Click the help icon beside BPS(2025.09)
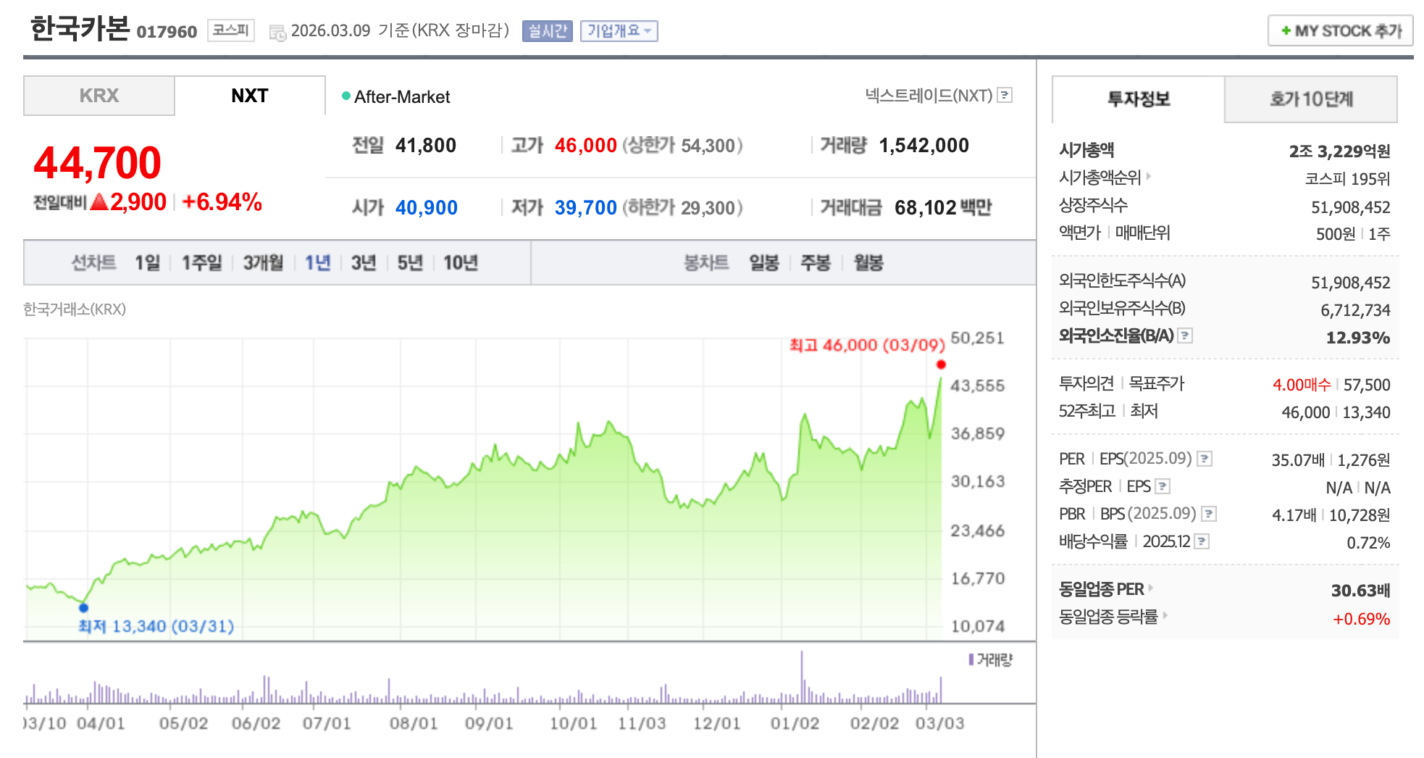 pyautogui.click(x=1209, y=514)
